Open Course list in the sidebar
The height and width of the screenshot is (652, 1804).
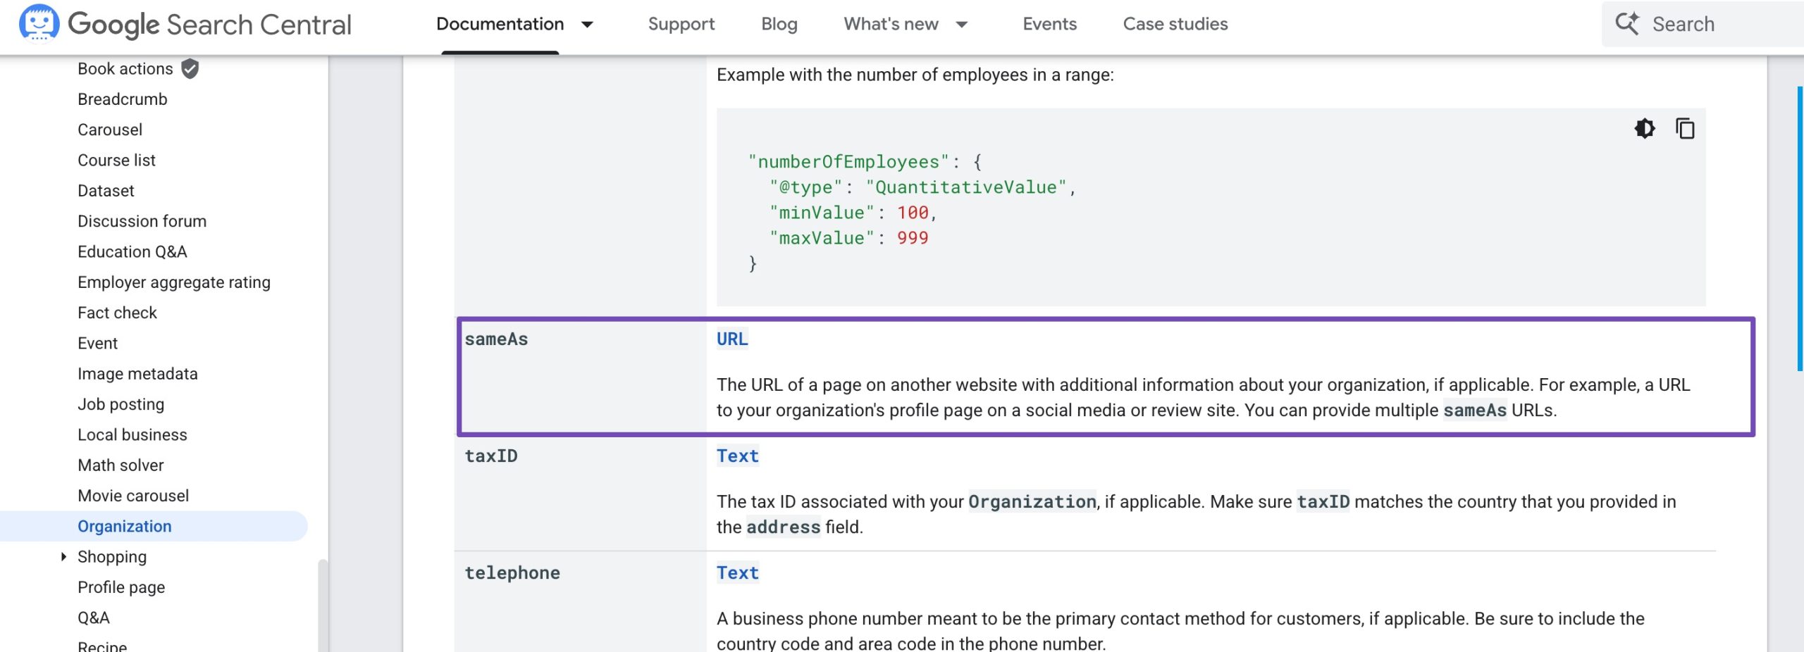coord(117,161)
